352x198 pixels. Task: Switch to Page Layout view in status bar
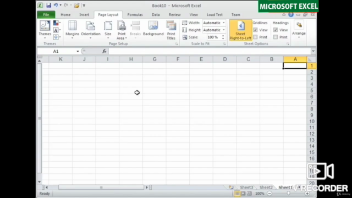(243, 194)
